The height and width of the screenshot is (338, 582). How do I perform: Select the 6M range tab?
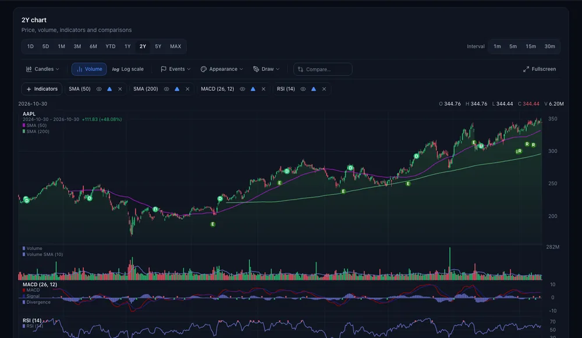pos(93,47)
